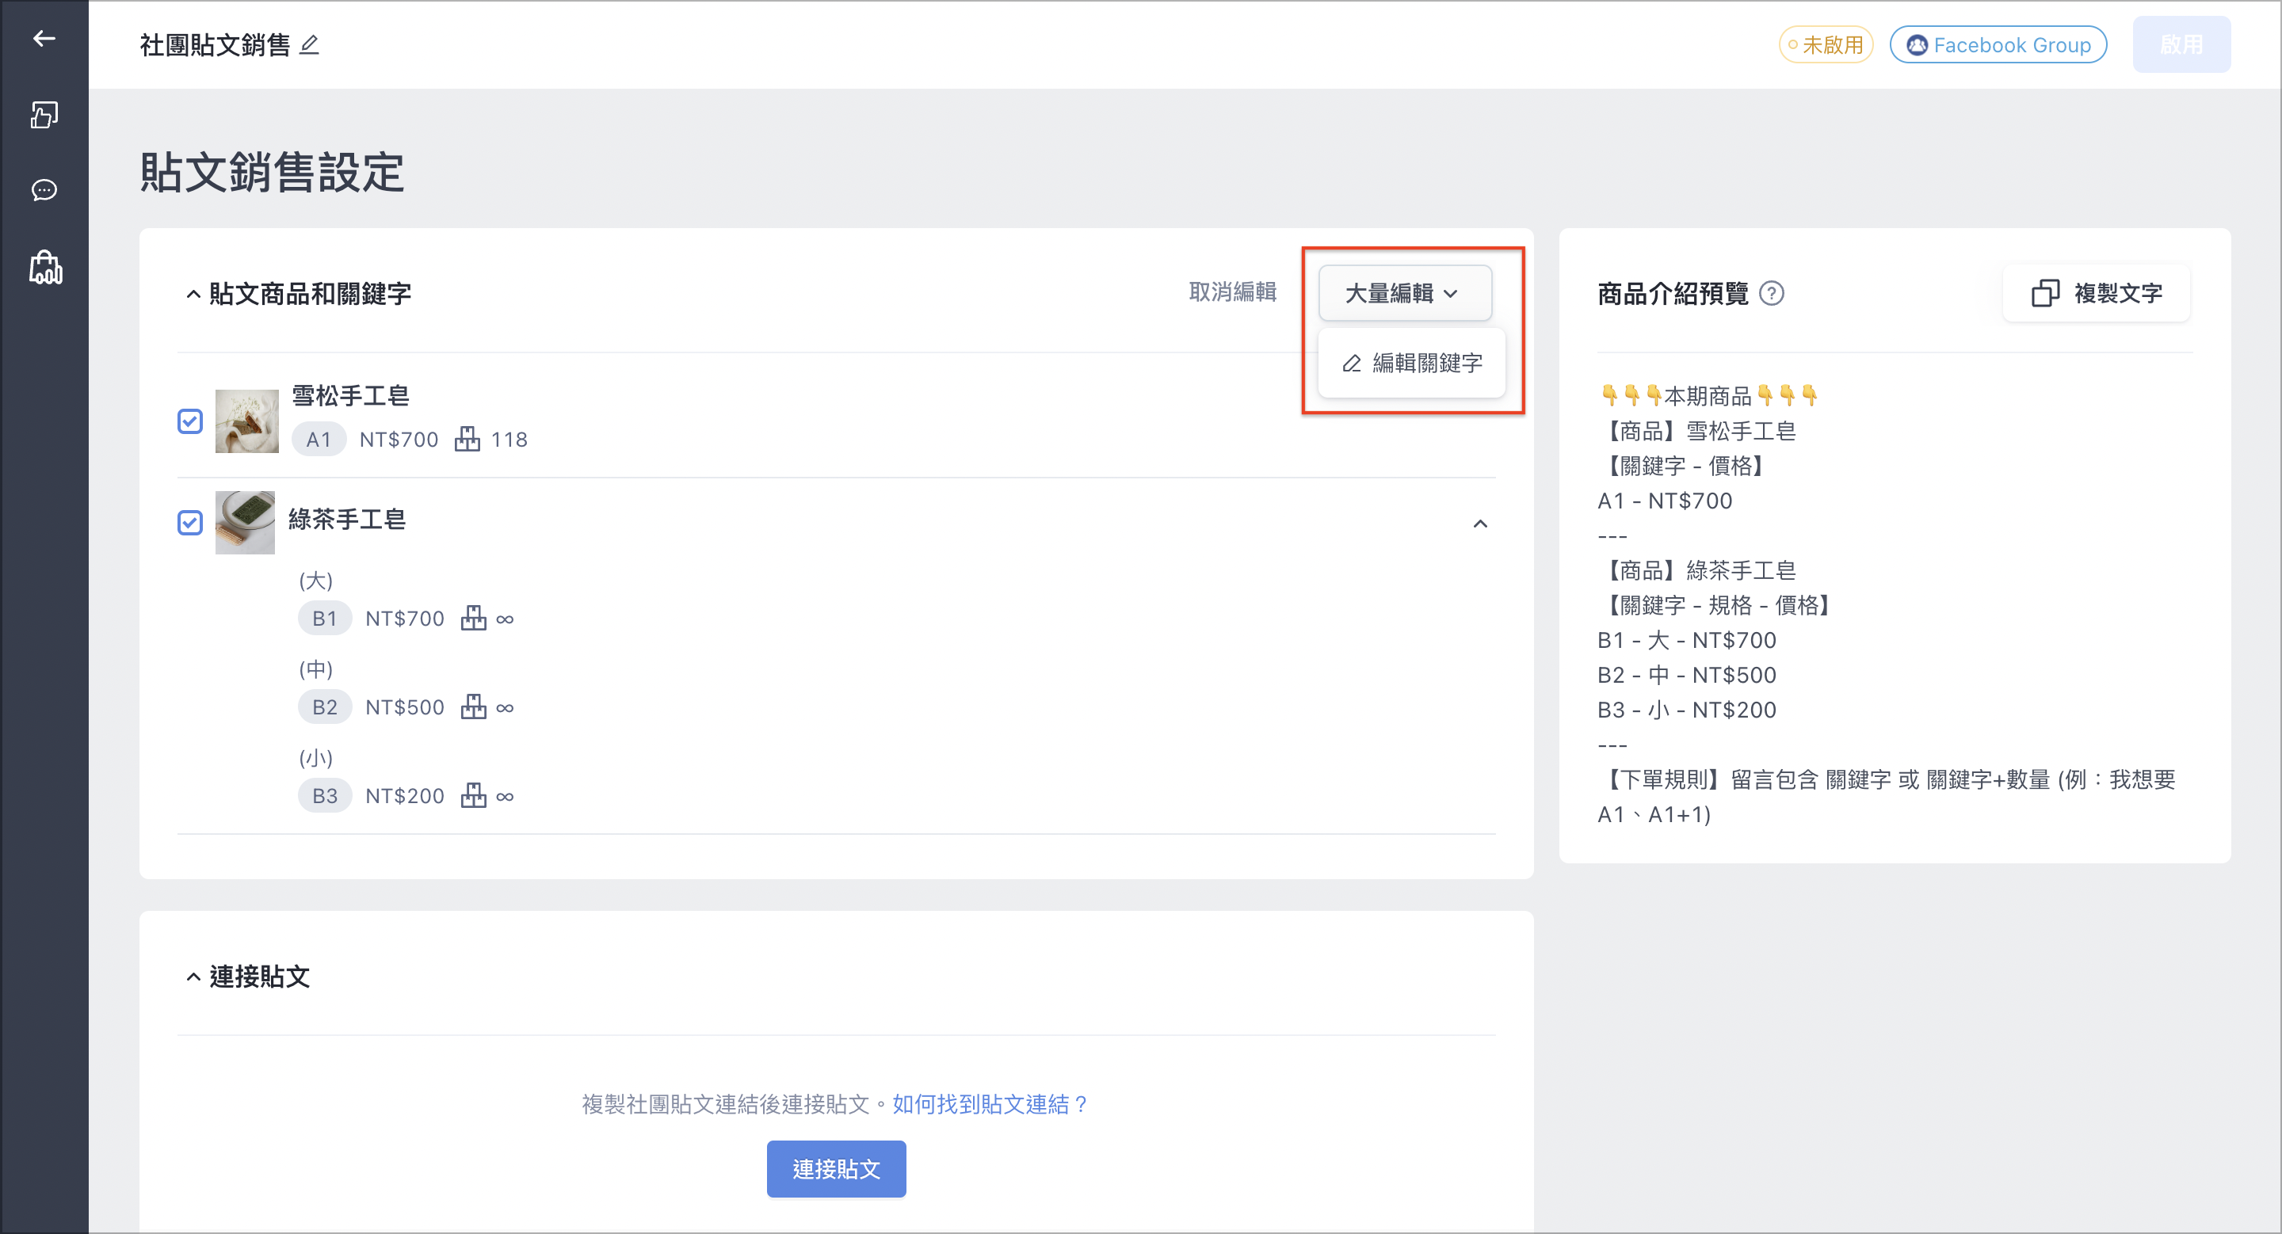Collapse the 貼文商品和關鍵字 section
2282x1234 pixels.
coord(193,294)
